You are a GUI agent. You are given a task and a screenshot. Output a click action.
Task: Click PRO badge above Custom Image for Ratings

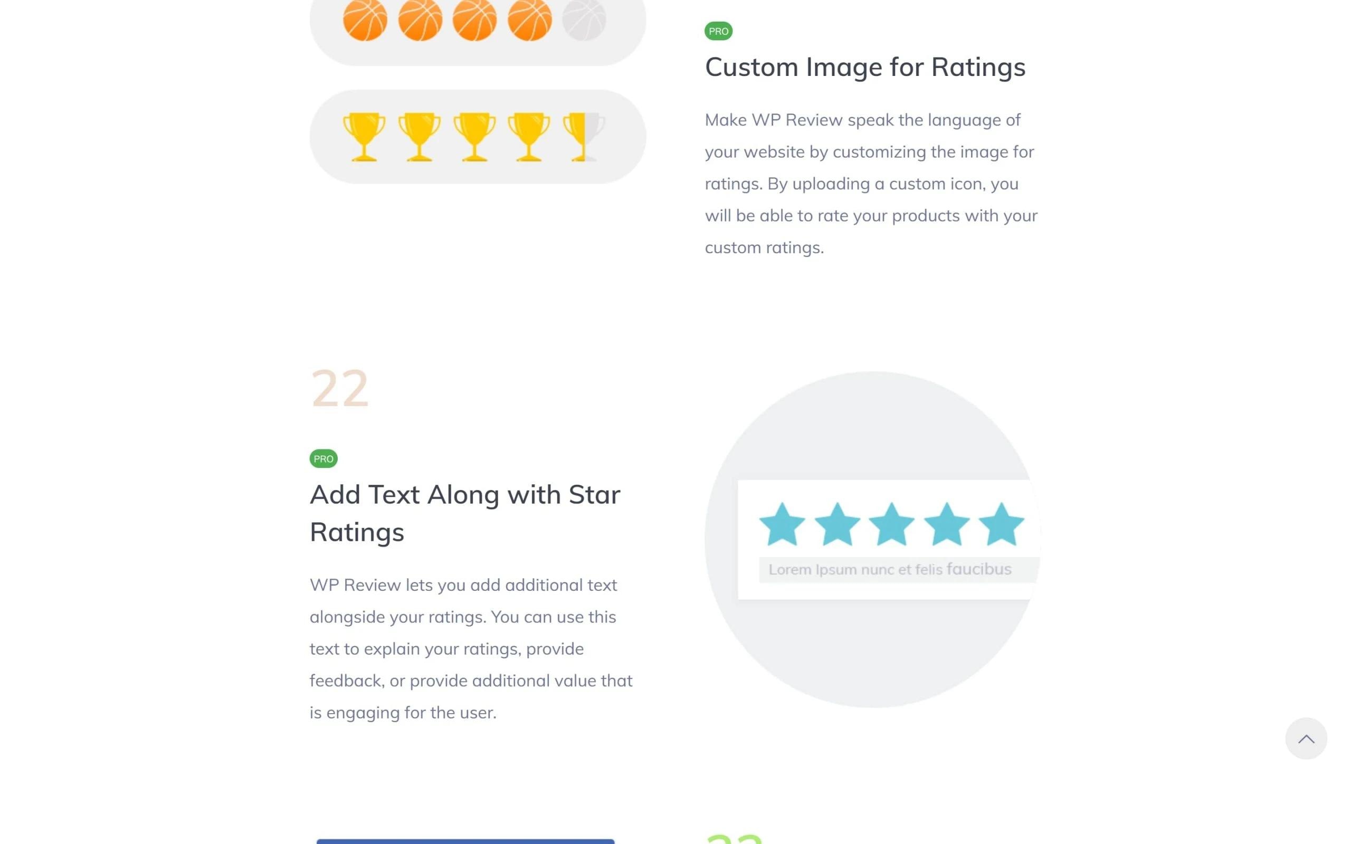(x=718, y=31)
